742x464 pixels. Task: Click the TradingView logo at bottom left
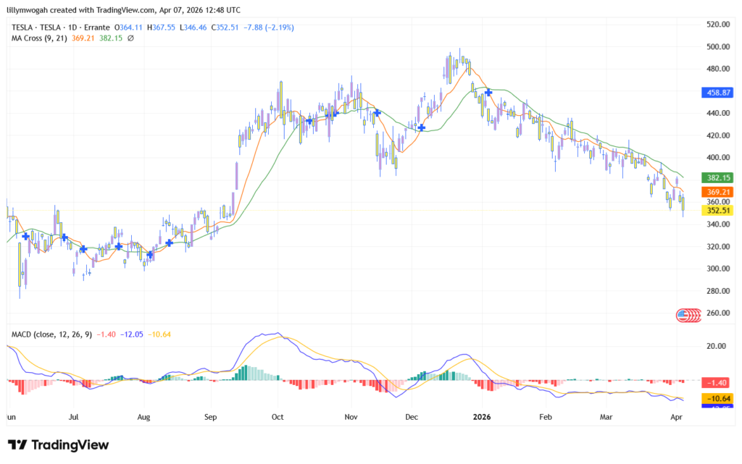tap(58, 444)
